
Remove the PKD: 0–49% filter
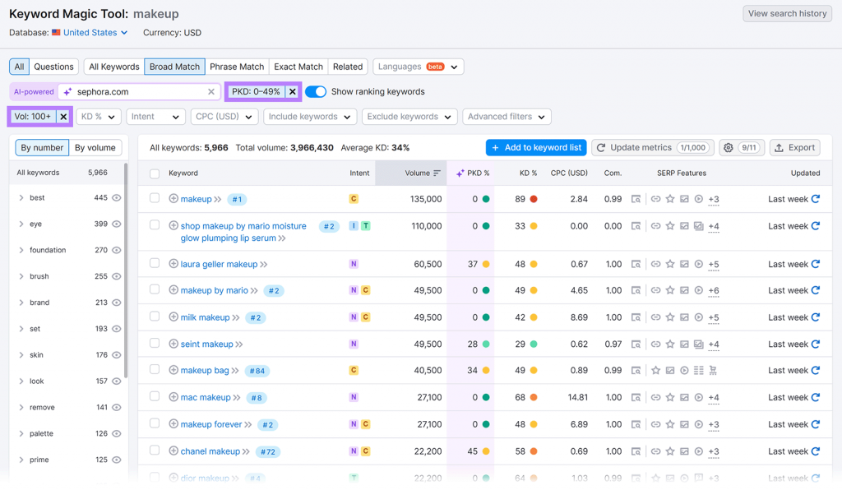pos(292,92)
